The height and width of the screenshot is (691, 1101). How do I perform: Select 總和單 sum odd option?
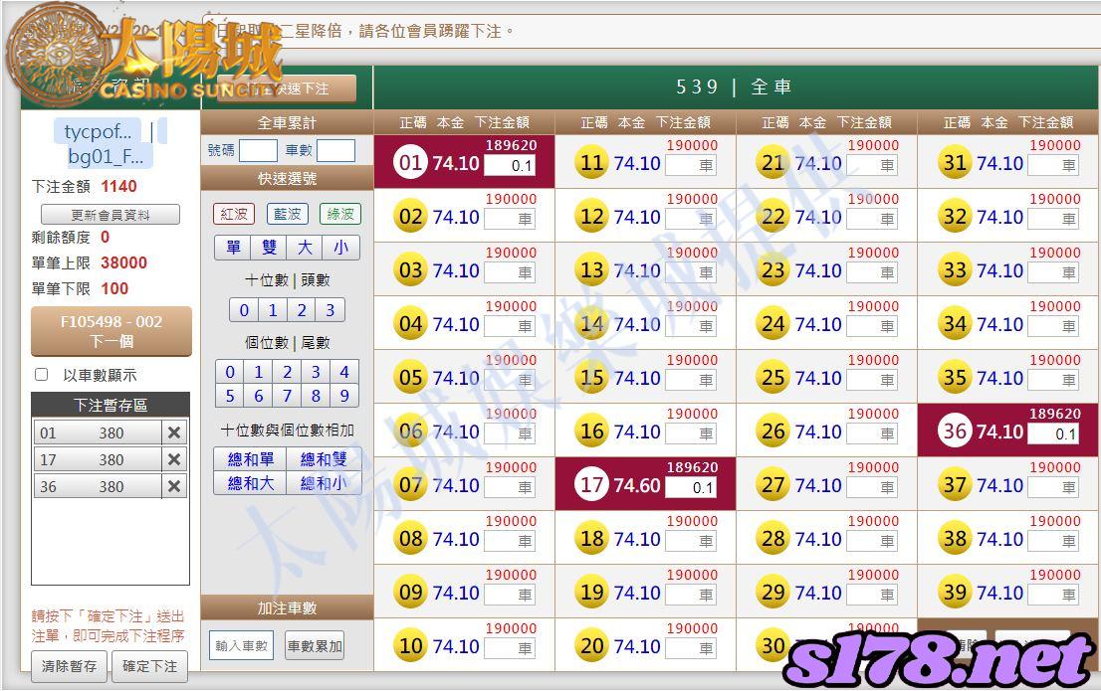click(251, 459)
